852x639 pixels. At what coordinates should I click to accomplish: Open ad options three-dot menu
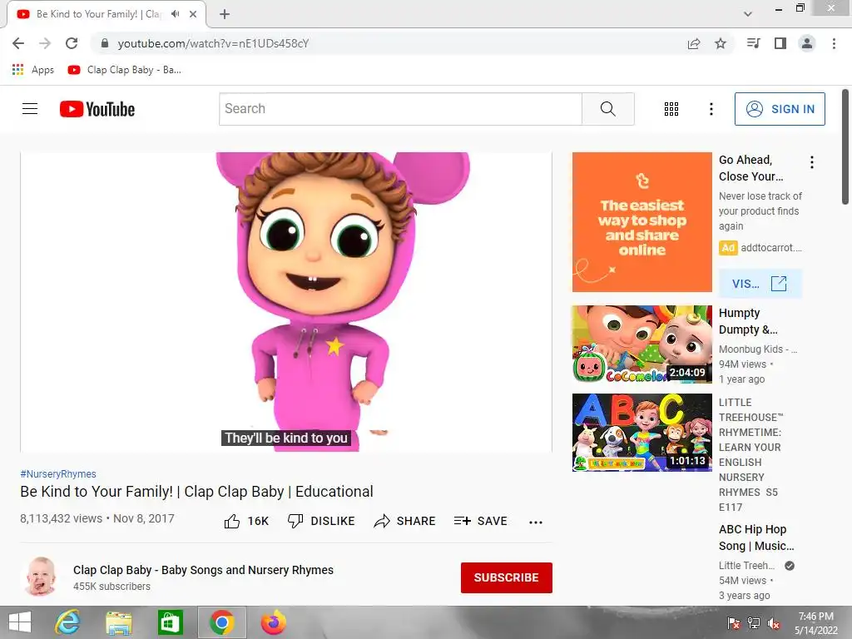(812, 162)
